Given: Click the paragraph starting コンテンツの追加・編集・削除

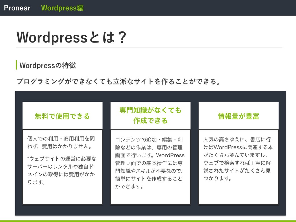Looking at the screenshot, I should tap(150, 163).
